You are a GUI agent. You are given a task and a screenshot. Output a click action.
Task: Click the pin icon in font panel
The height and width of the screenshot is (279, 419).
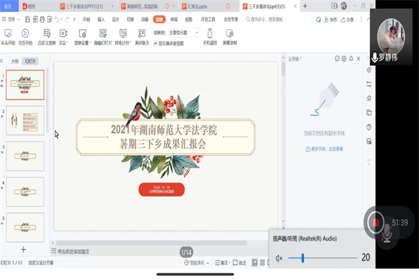click(351, 59)
